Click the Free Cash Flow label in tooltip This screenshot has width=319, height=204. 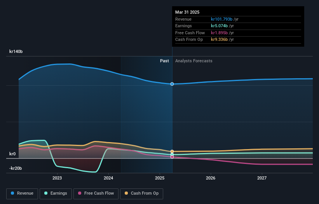click(x=190, y=33)
